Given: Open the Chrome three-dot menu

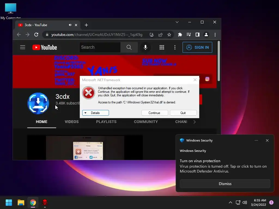Looking at the screenshot, I should pyautogui.click(x=215, y=35).
